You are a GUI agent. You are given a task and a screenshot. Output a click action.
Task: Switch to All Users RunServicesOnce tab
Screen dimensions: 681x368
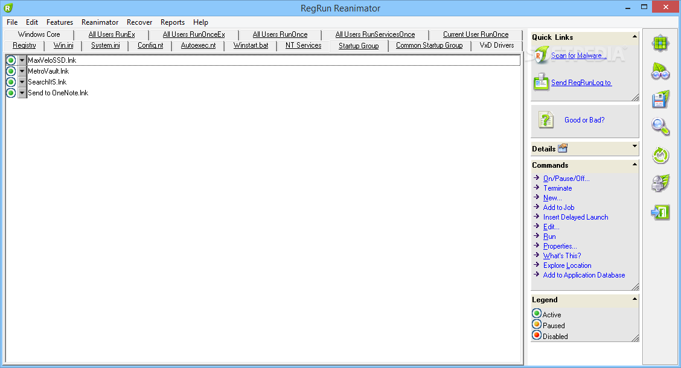coord(376,34)
